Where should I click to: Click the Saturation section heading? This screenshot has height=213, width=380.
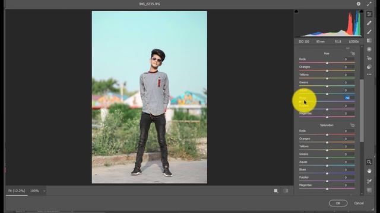(x=327, y=125)
